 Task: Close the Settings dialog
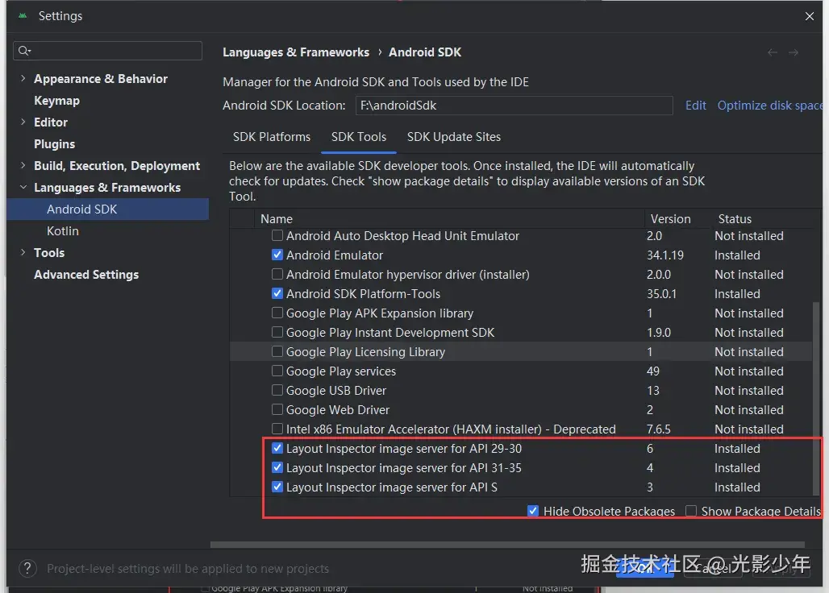click(x=810, y=16)
